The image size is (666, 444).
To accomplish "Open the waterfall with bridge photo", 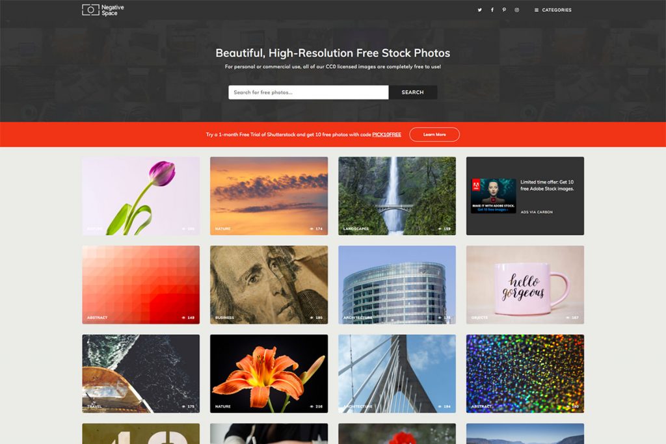I will 397,196.
